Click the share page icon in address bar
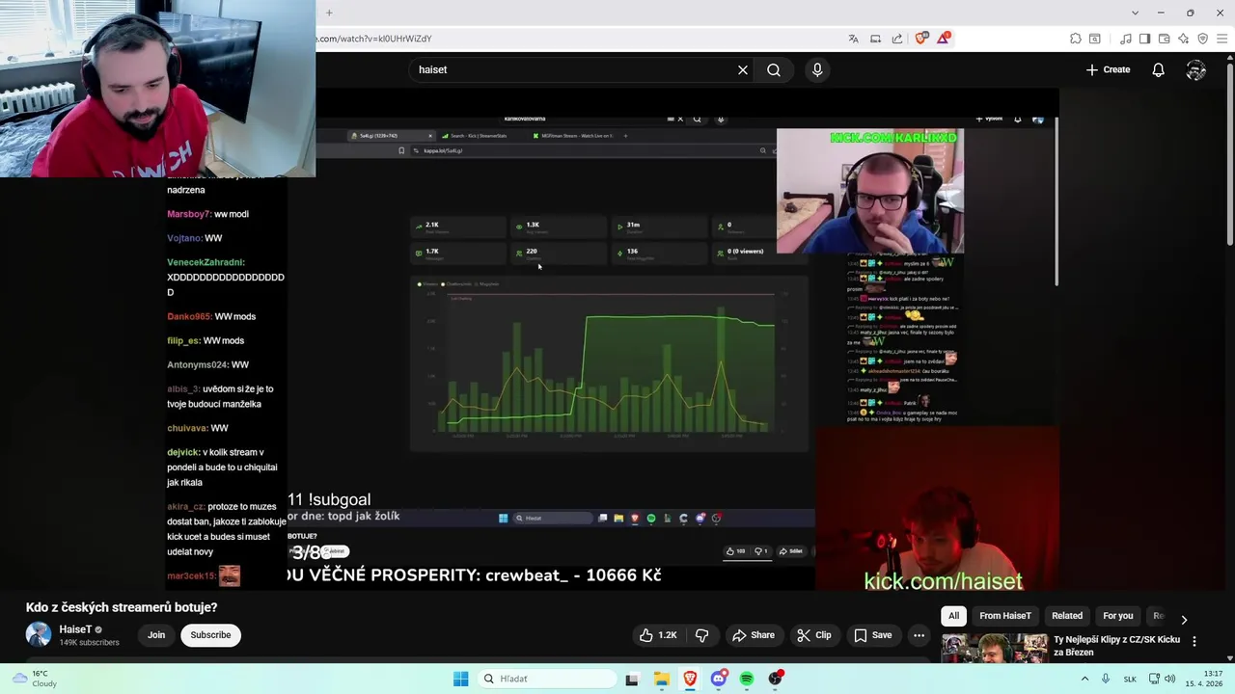 [x=897, y=39]
